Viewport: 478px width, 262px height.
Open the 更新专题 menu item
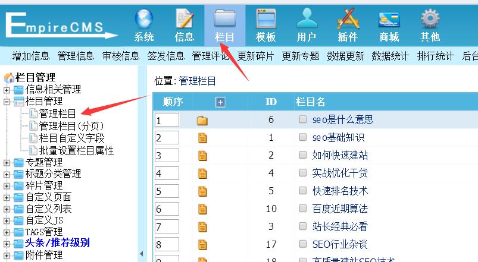pos(300,56)
